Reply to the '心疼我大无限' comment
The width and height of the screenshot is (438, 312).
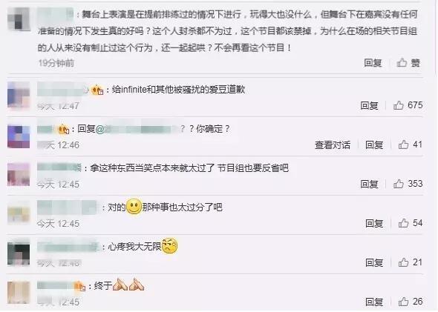pyautogui.click(x=374, y=262)
